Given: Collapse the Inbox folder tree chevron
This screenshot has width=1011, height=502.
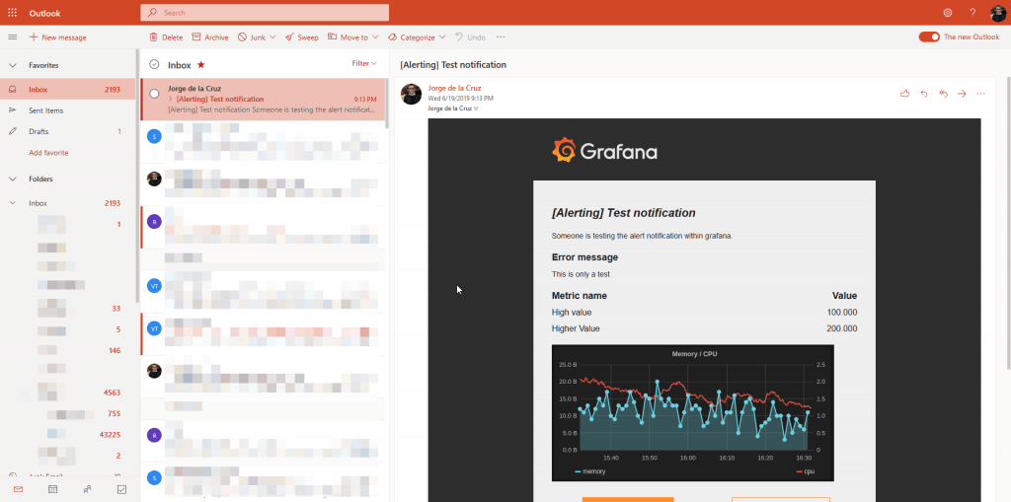Looking at the screenshot, I should point(12,203).
